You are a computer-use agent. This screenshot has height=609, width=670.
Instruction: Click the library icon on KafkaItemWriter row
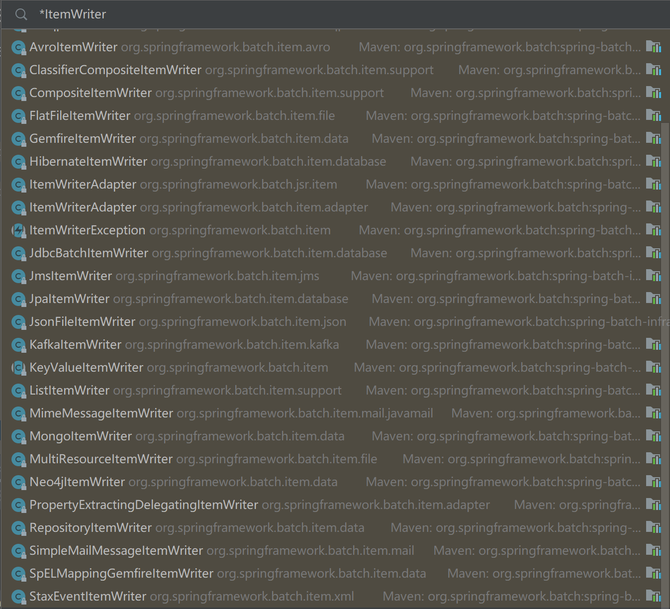(653, 344)
